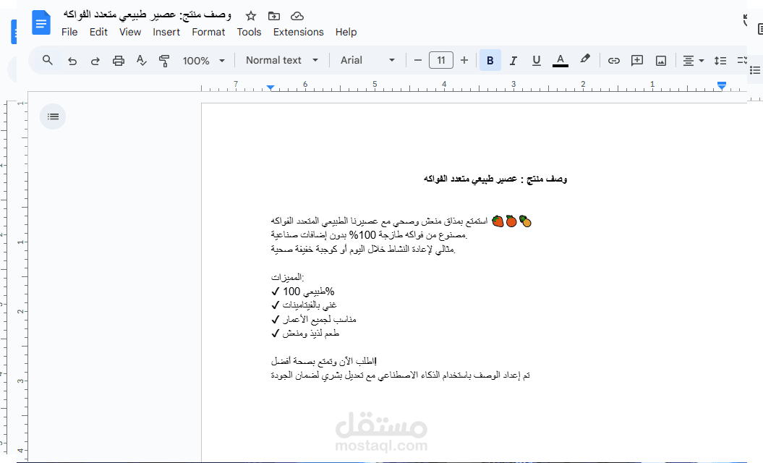Click the bold Arabic heading line
The height and width of the screenshot is (463, 763).
coord(495,179)
